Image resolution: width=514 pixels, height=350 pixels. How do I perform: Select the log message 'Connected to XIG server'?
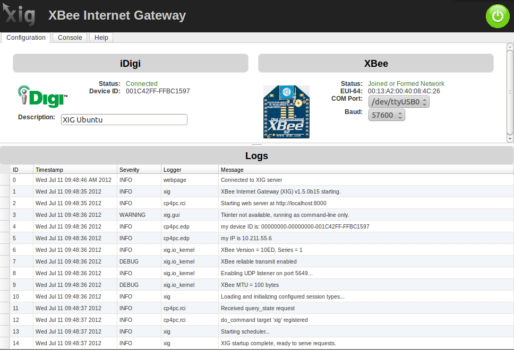click(x=252, y=180)
